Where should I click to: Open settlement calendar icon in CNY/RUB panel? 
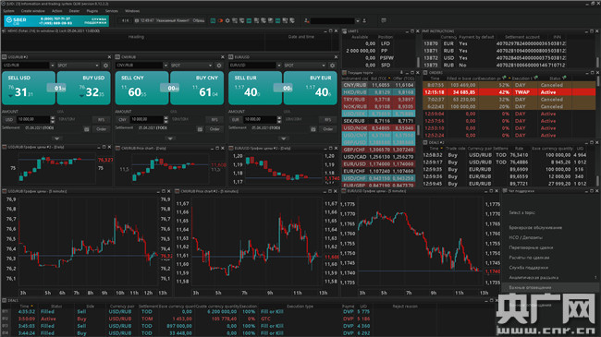pos(200,129)
